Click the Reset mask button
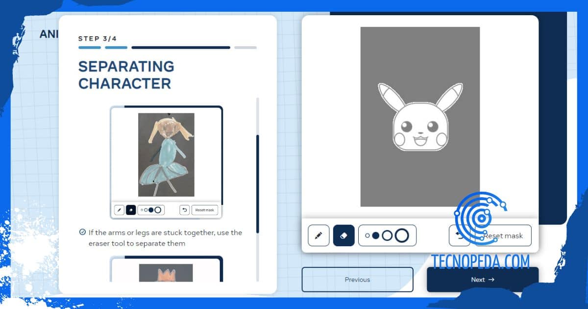 503,235
